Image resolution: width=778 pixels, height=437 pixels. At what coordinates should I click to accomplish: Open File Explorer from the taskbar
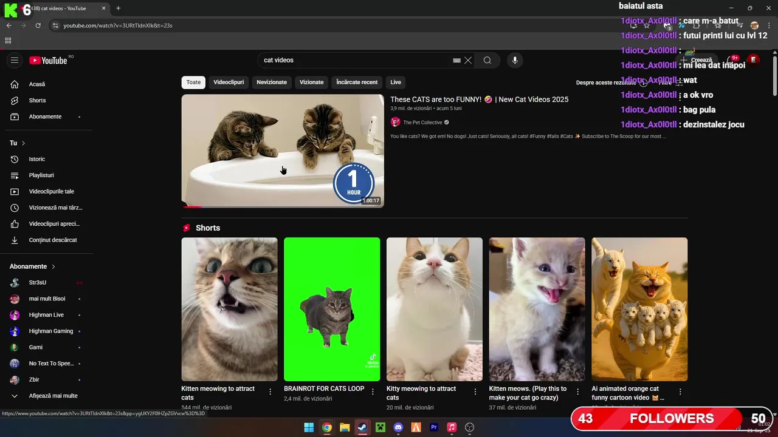(x=345, y=427)
